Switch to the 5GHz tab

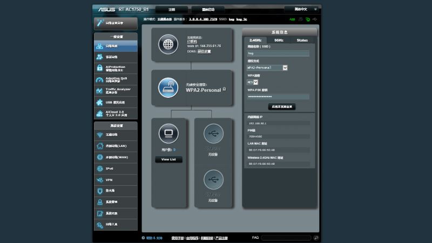pos(279,40)
